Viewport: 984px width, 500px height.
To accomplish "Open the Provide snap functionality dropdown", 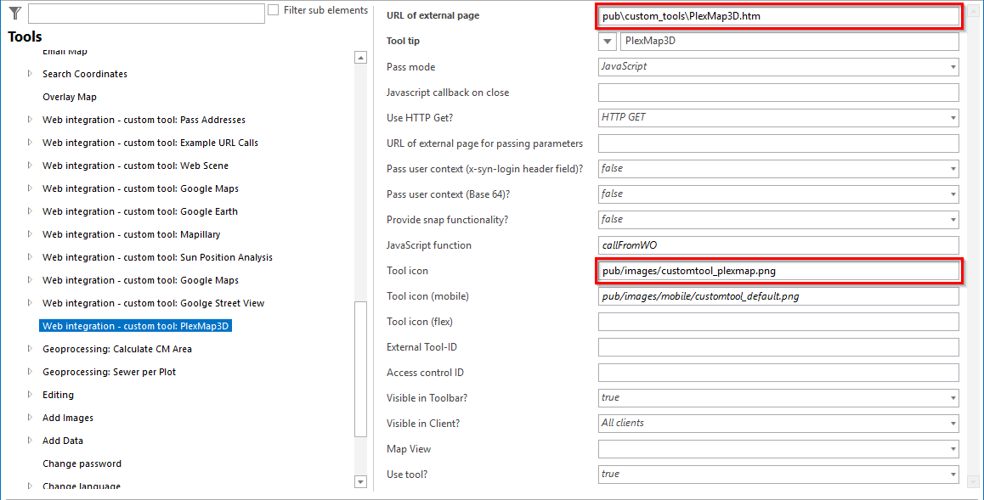I will click(x=953, y=219).
